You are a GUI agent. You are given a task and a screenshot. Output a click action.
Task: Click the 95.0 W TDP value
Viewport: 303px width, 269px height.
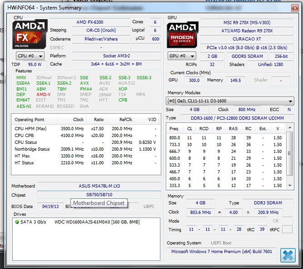[35, 65]
